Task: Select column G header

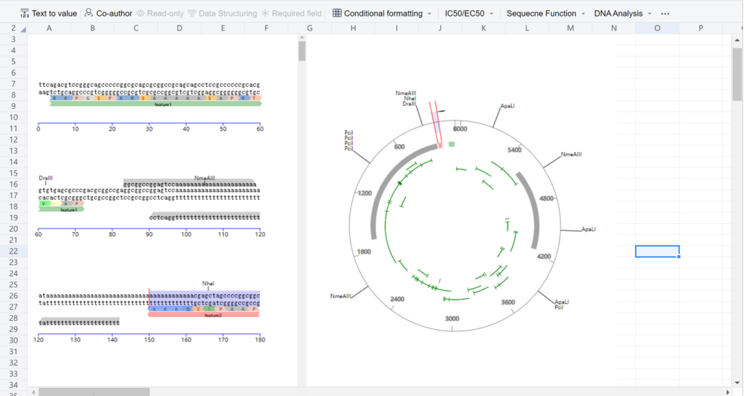Action: point(310,28)
